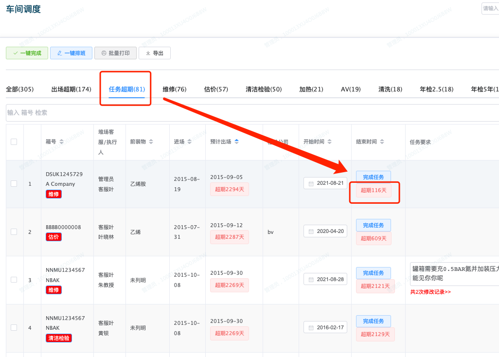Open the 共2次修改记录>> link
Image resolution: width=499 pixels, height=357 pixels.
point(430,292)
